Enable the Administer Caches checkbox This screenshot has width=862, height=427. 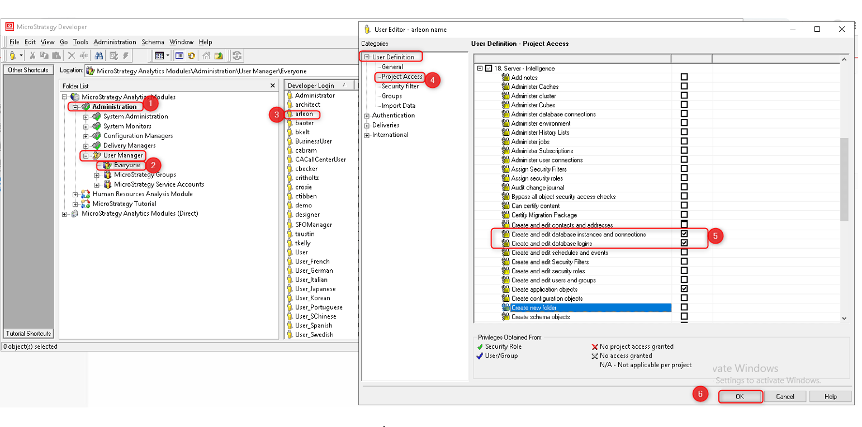point(684,87)
